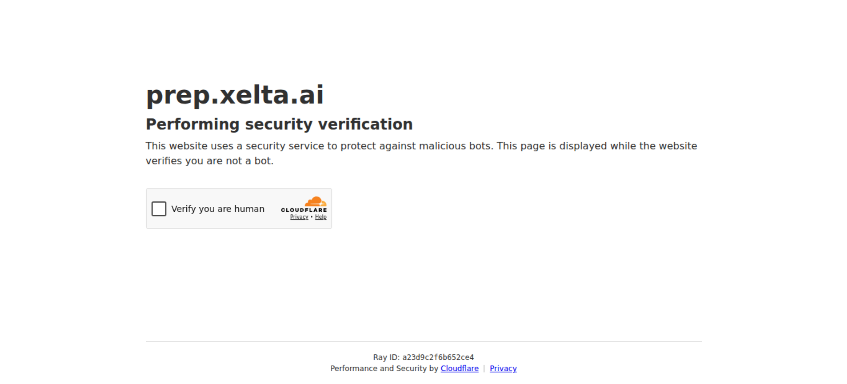Click the 'verifies you are not a bot.' line
Viewport: 847px width, 384px height.
[x=210, y=161]
